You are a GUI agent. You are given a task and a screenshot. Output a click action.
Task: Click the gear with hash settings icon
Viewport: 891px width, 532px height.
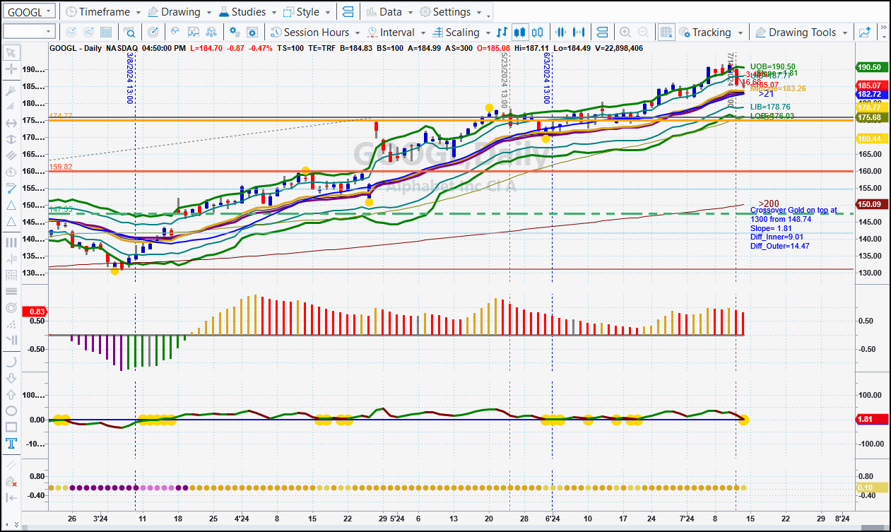coord(235,32)
